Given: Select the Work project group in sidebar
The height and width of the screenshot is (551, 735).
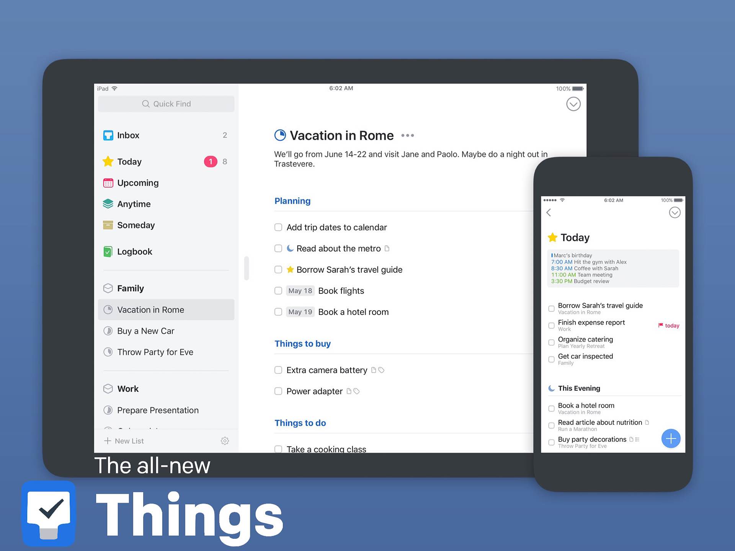Looking at the screenshot, I should point(128,388).
